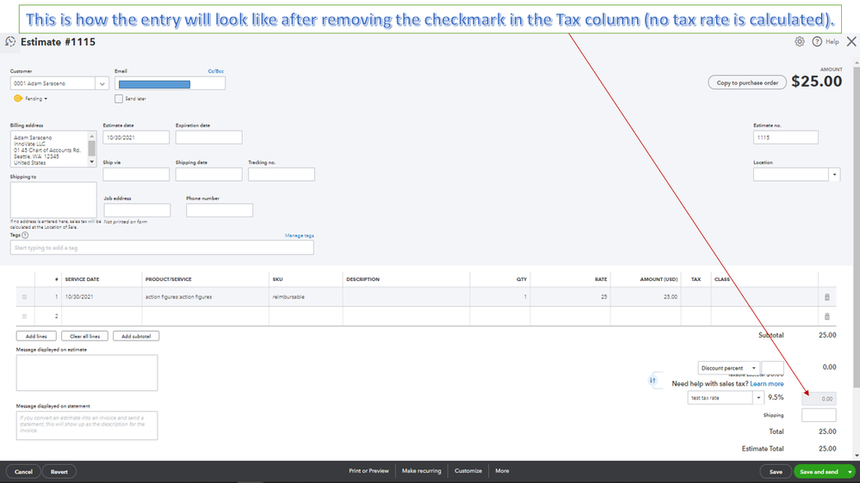Click the Estimate no. field

(785, 138)
